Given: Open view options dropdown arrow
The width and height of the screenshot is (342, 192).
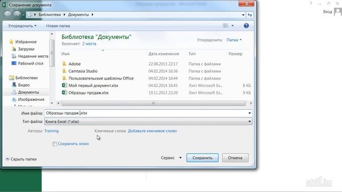Looking at the screenshot, I should (x=232, y=26).
